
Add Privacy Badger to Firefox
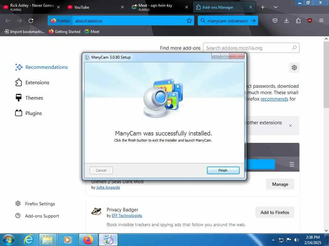[275, 212]
